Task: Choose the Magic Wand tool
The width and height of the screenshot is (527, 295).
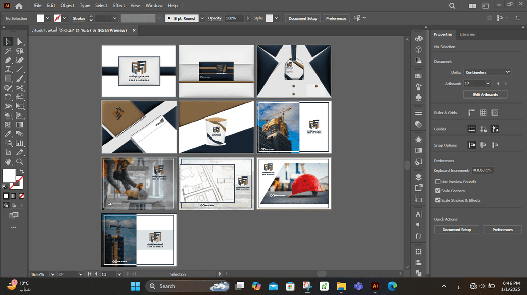Action: tap(8, 51)
